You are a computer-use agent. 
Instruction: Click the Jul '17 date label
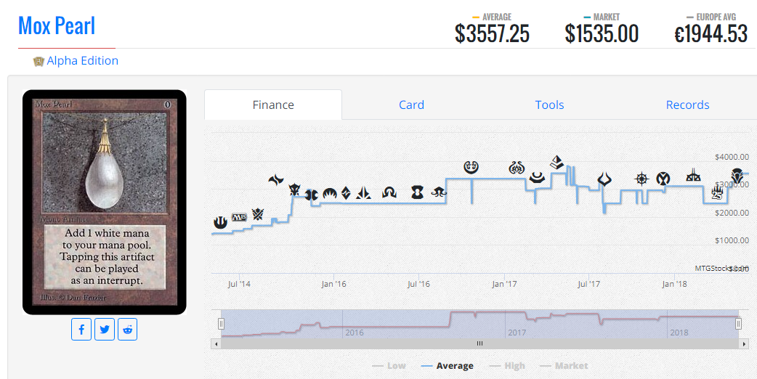tap(588, 284)
